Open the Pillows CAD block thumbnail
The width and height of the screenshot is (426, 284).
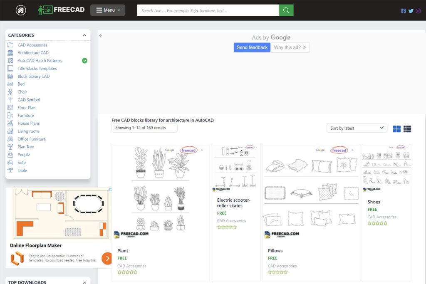pyautogui.click(x=311, y=193)
